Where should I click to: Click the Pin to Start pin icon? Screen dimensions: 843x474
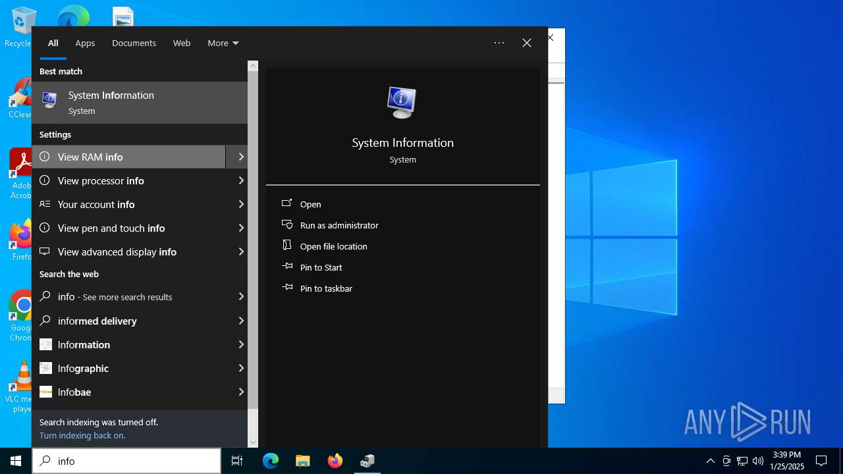point(287,267)
